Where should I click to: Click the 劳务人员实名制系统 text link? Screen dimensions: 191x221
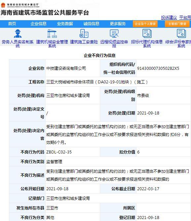[18, 44]
